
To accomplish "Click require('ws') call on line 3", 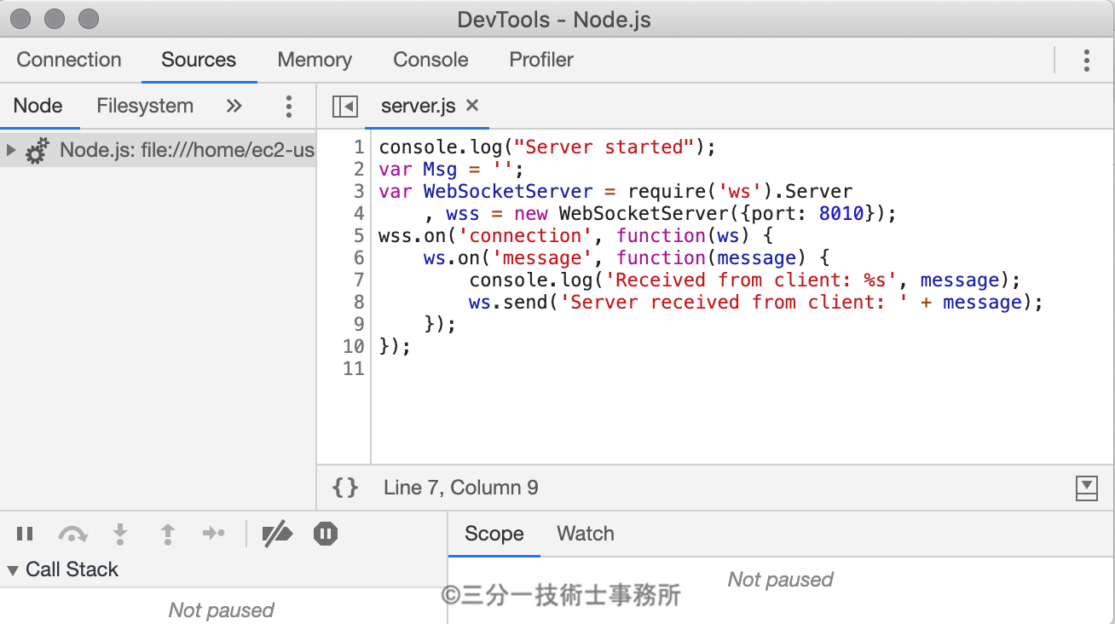I will pos(701,191).
